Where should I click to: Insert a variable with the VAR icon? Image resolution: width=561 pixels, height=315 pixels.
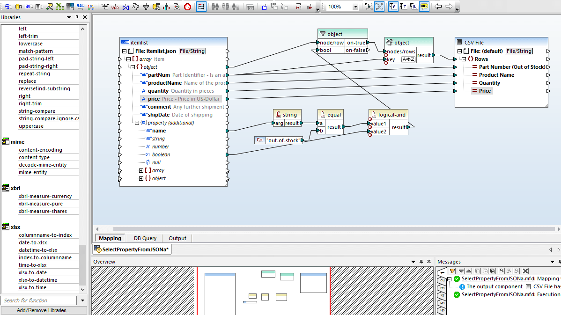116,7
